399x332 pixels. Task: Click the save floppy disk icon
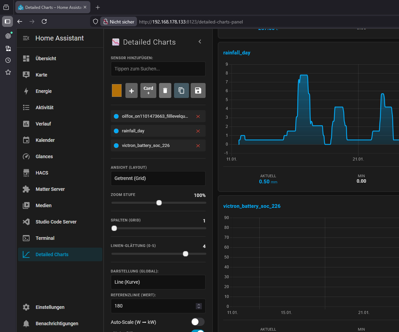198,90
